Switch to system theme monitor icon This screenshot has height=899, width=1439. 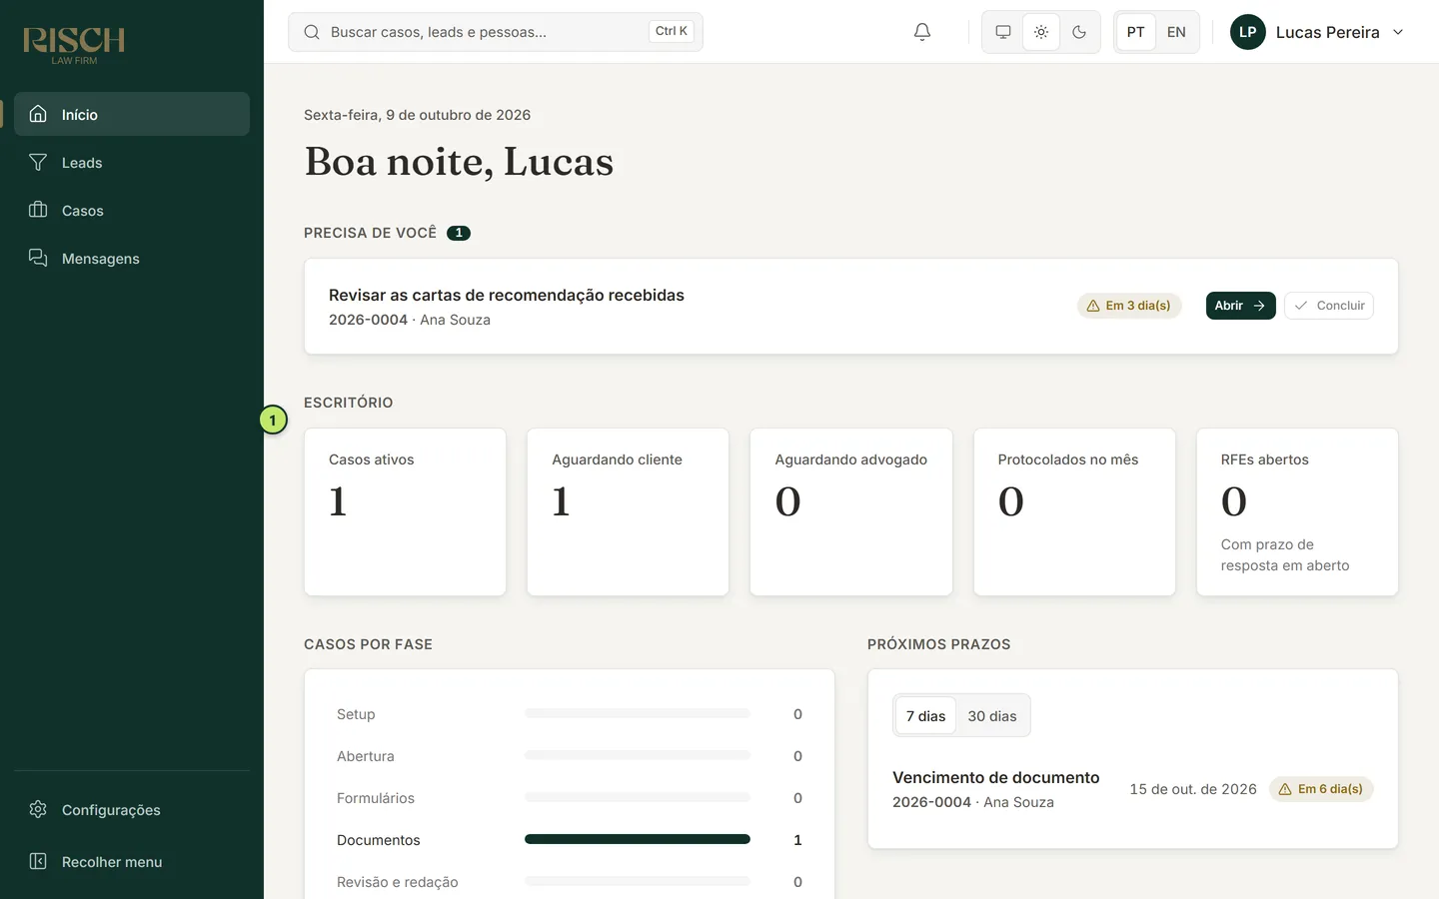[1003, 32]
